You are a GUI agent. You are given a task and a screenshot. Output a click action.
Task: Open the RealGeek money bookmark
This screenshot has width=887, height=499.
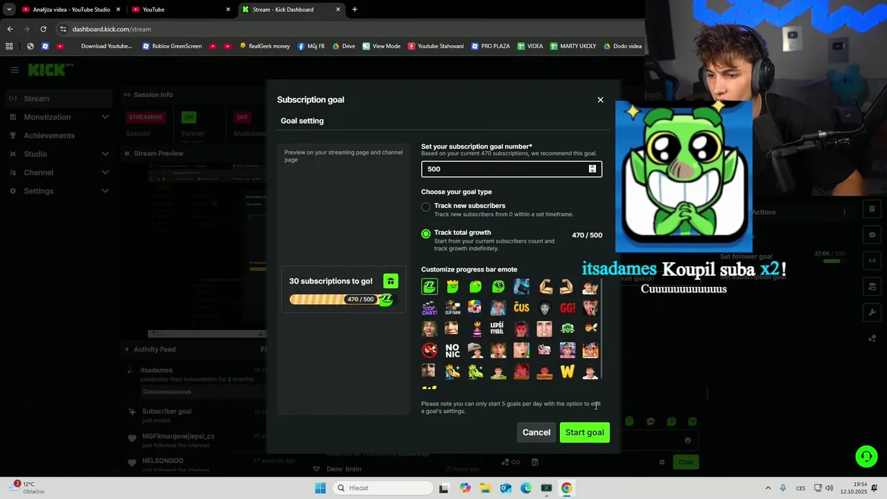click(265, 46)
